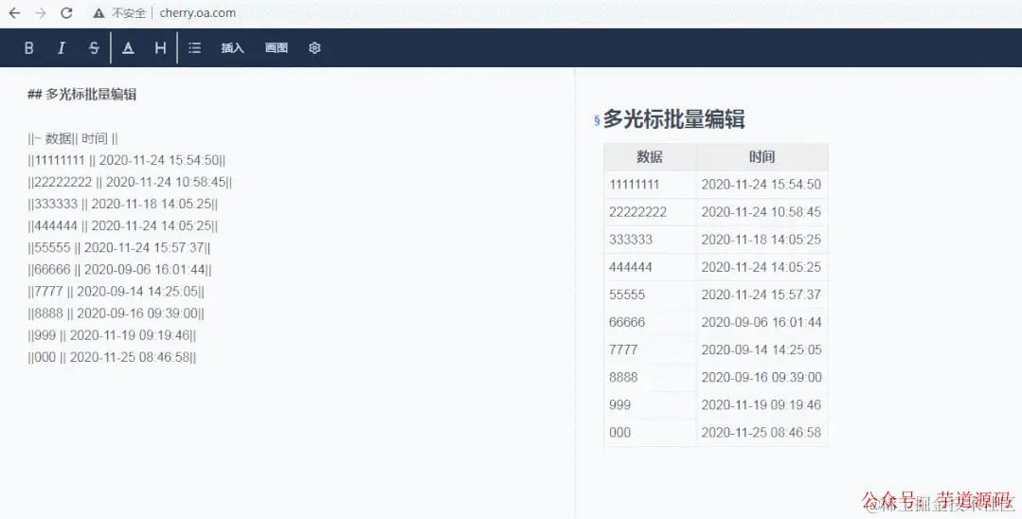
Task: Open the heading (H) tool
Action: pos(160,47)
